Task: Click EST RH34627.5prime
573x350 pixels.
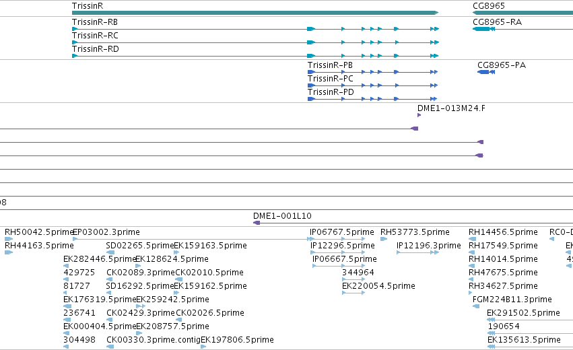Action: coord(503,287)
